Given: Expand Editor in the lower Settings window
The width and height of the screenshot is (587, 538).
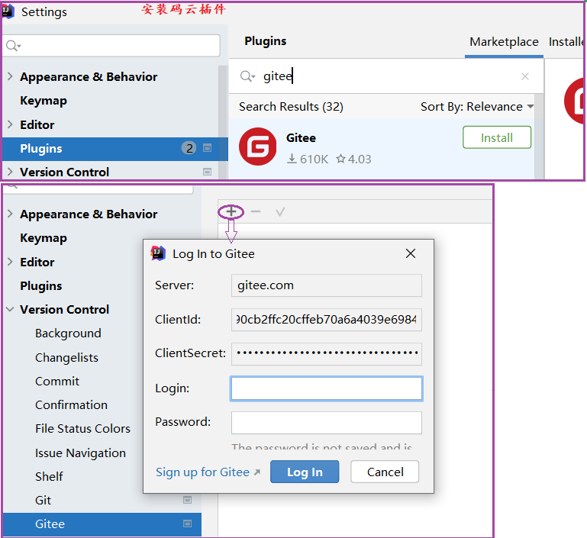Looking at the screenshot, I should pos(10,262).
